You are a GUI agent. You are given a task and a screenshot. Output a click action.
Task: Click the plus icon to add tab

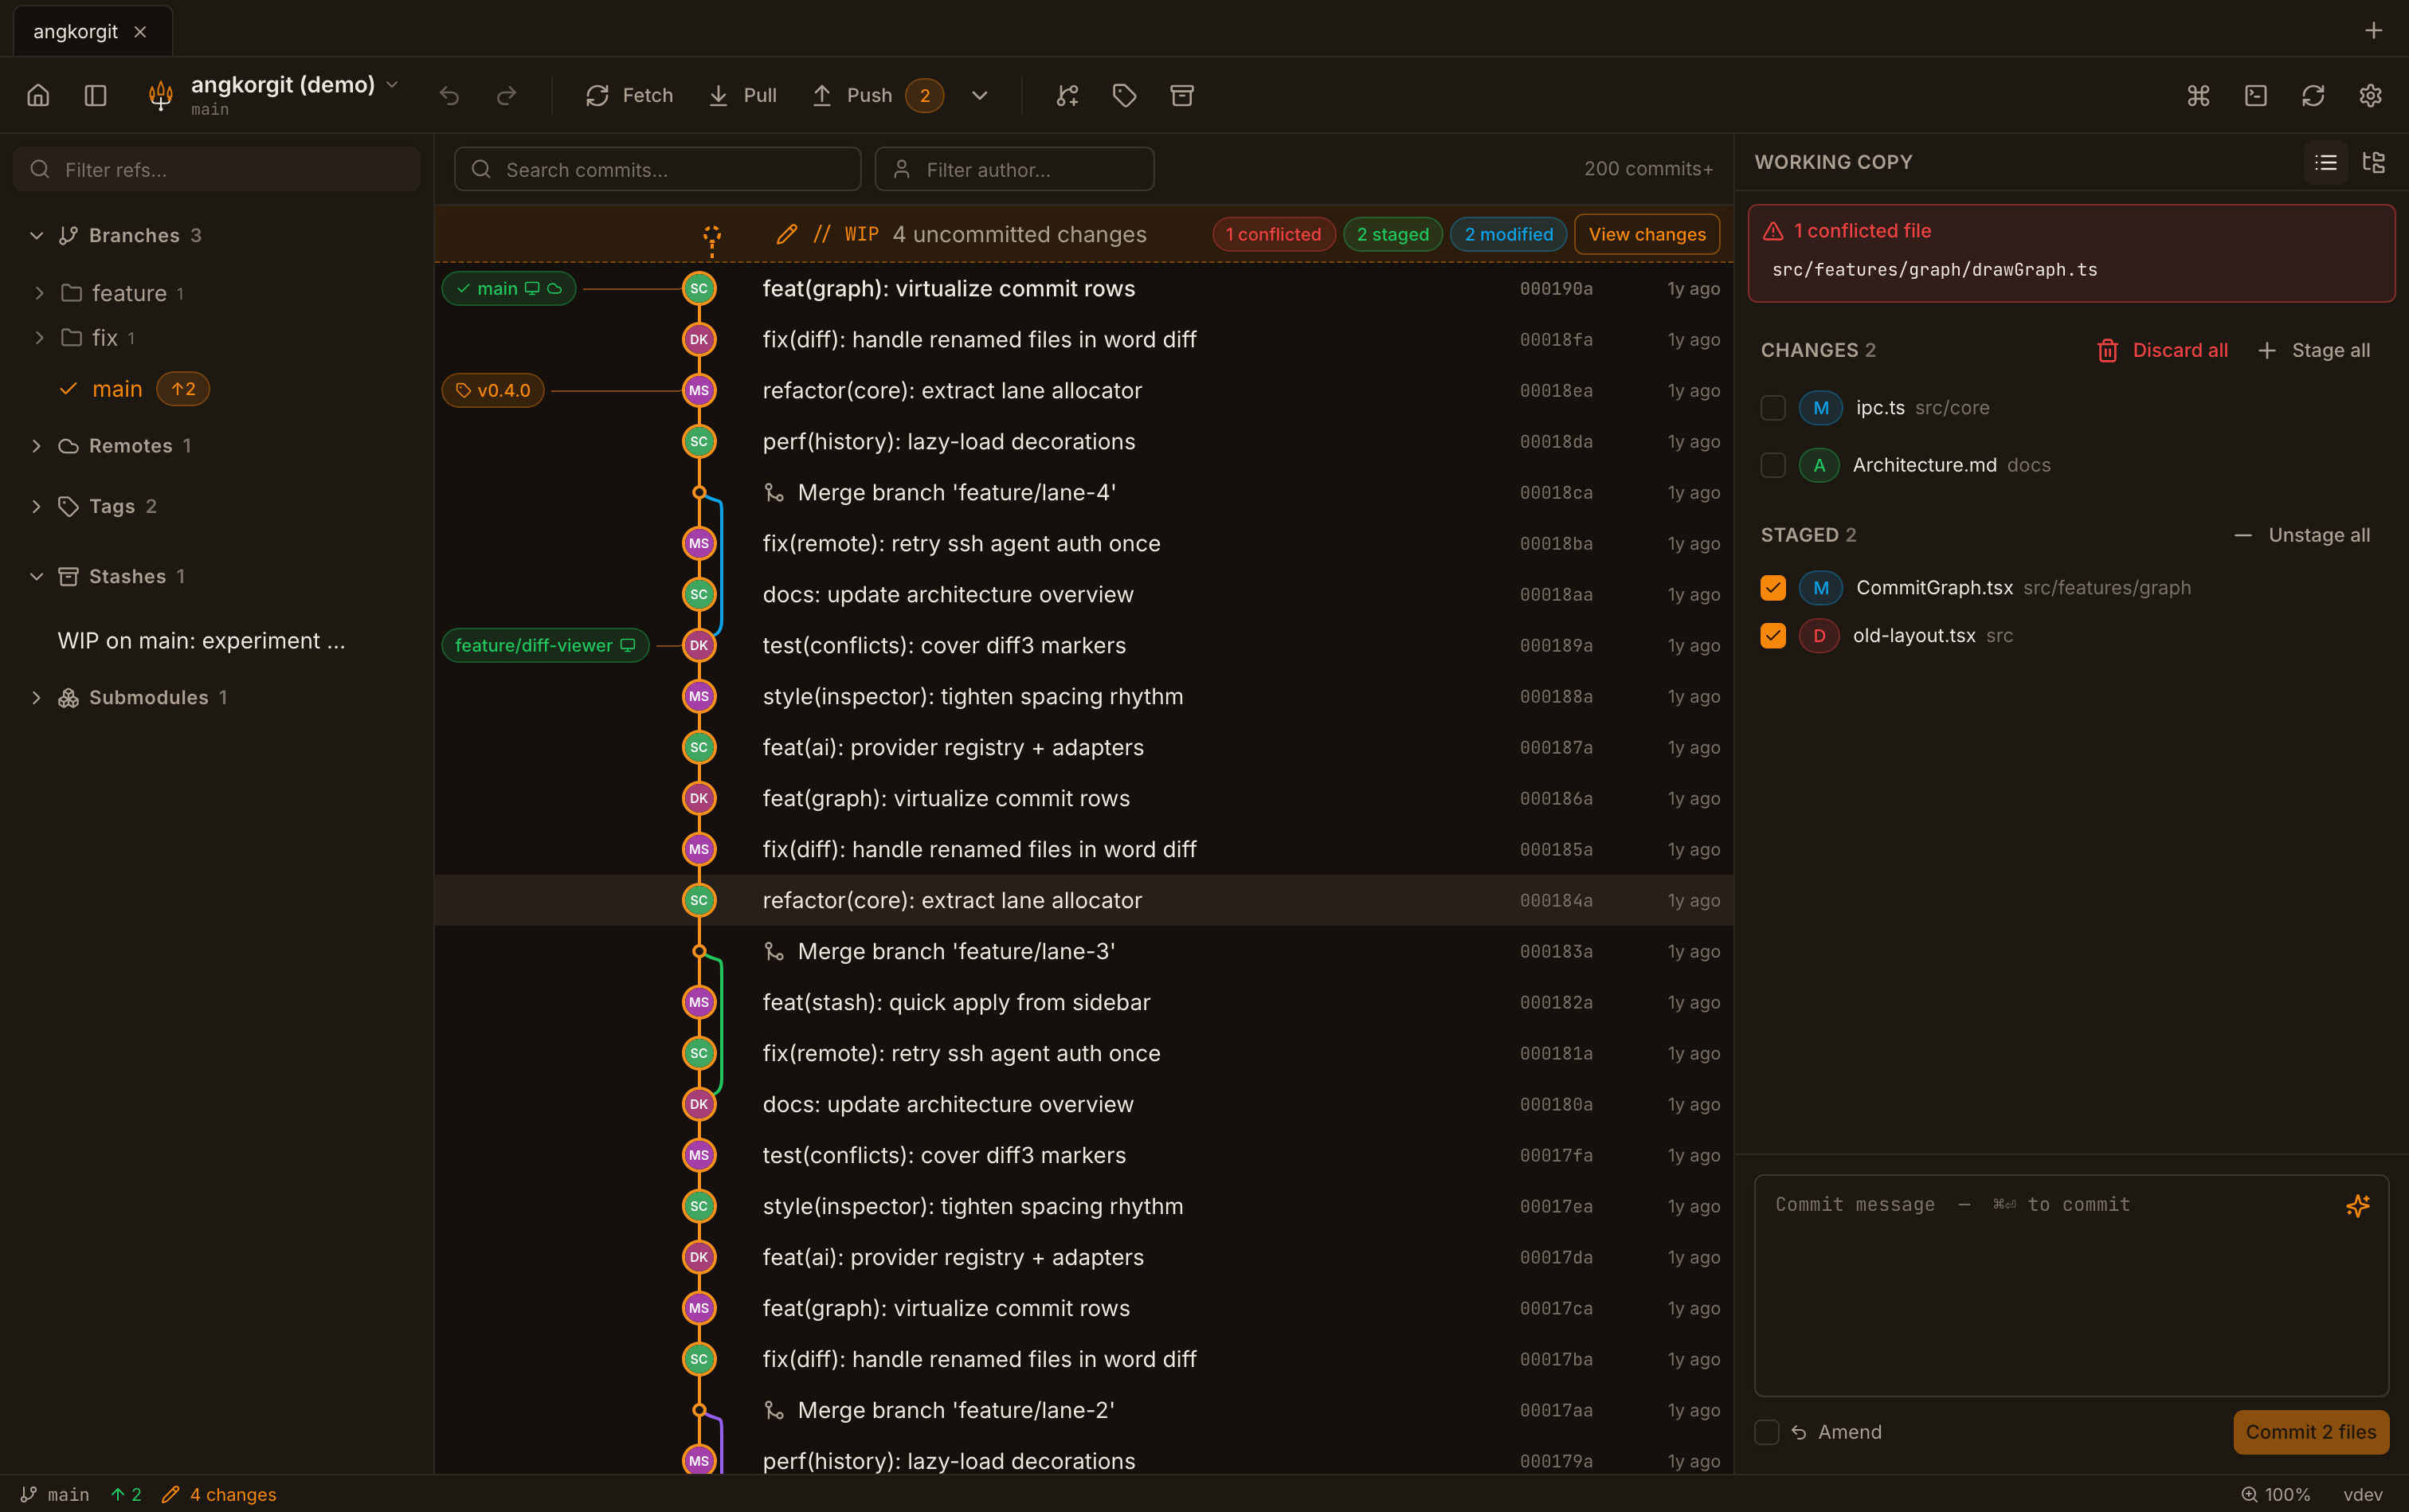coord(2374,31)
